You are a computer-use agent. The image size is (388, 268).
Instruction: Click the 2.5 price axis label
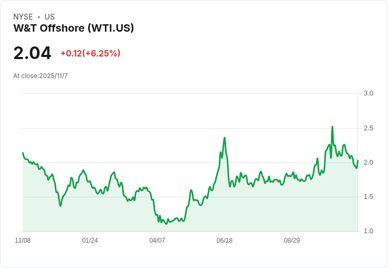[x=368, y=128]
